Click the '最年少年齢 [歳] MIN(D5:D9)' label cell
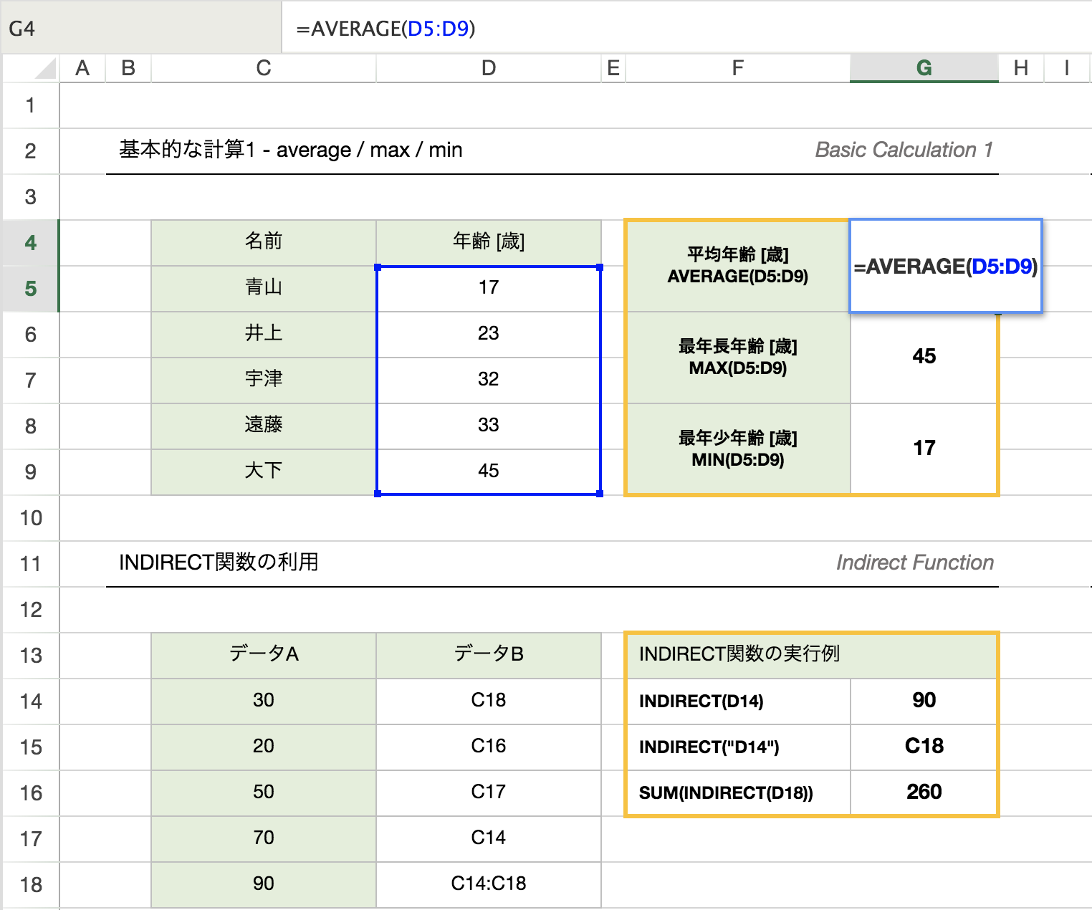This screenshot has width=1092, height=910. point(738,449)
